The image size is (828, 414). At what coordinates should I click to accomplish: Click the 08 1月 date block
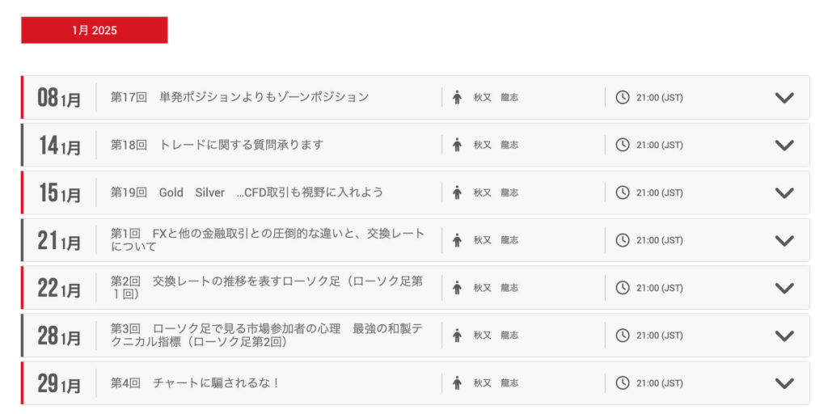coord(59,99)
